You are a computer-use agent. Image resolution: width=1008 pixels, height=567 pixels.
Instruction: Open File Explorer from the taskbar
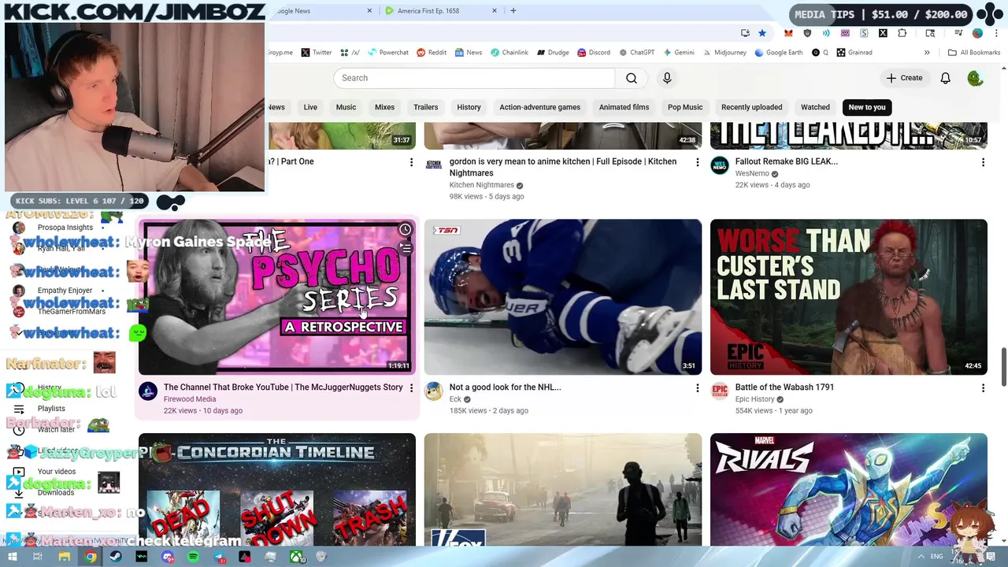pos(64,557)
